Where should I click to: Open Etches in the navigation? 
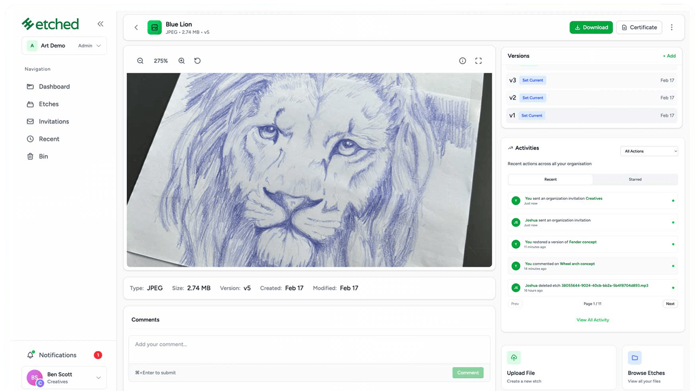49,104
